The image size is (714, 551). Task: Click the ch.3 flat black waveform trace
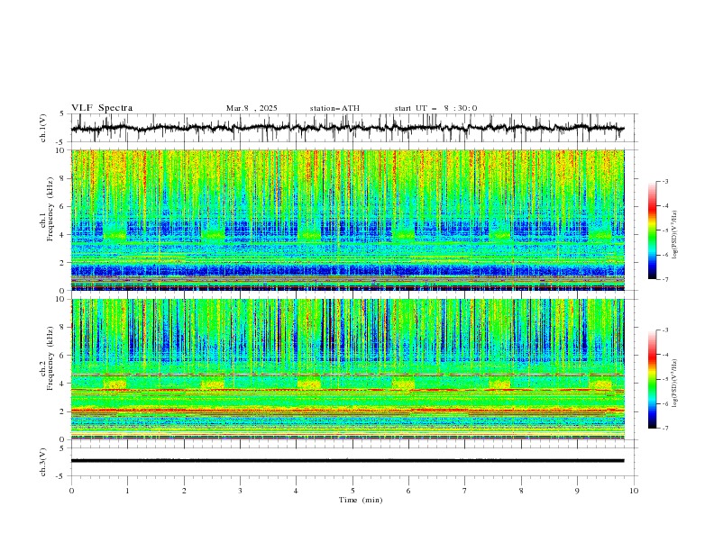347,461
